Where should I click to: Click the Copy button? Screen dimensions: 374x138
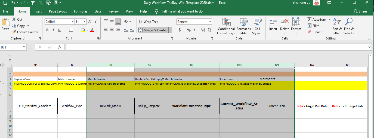pos(19,26)
